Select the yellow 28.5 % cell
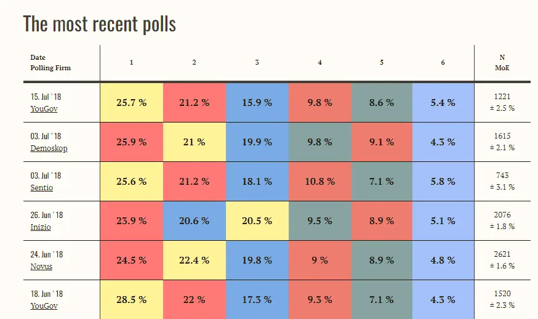Viewport: 538px width, 319px height. 132,300
